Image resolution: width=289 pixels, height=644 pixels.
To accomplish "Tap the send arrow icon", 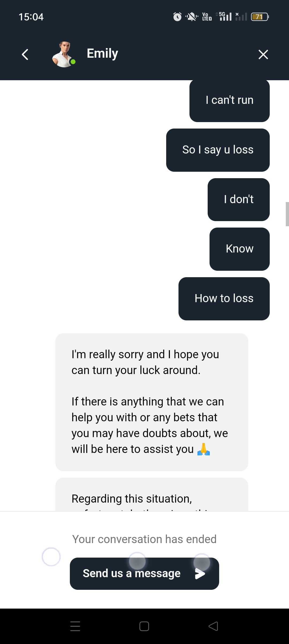I will point(200,574).
